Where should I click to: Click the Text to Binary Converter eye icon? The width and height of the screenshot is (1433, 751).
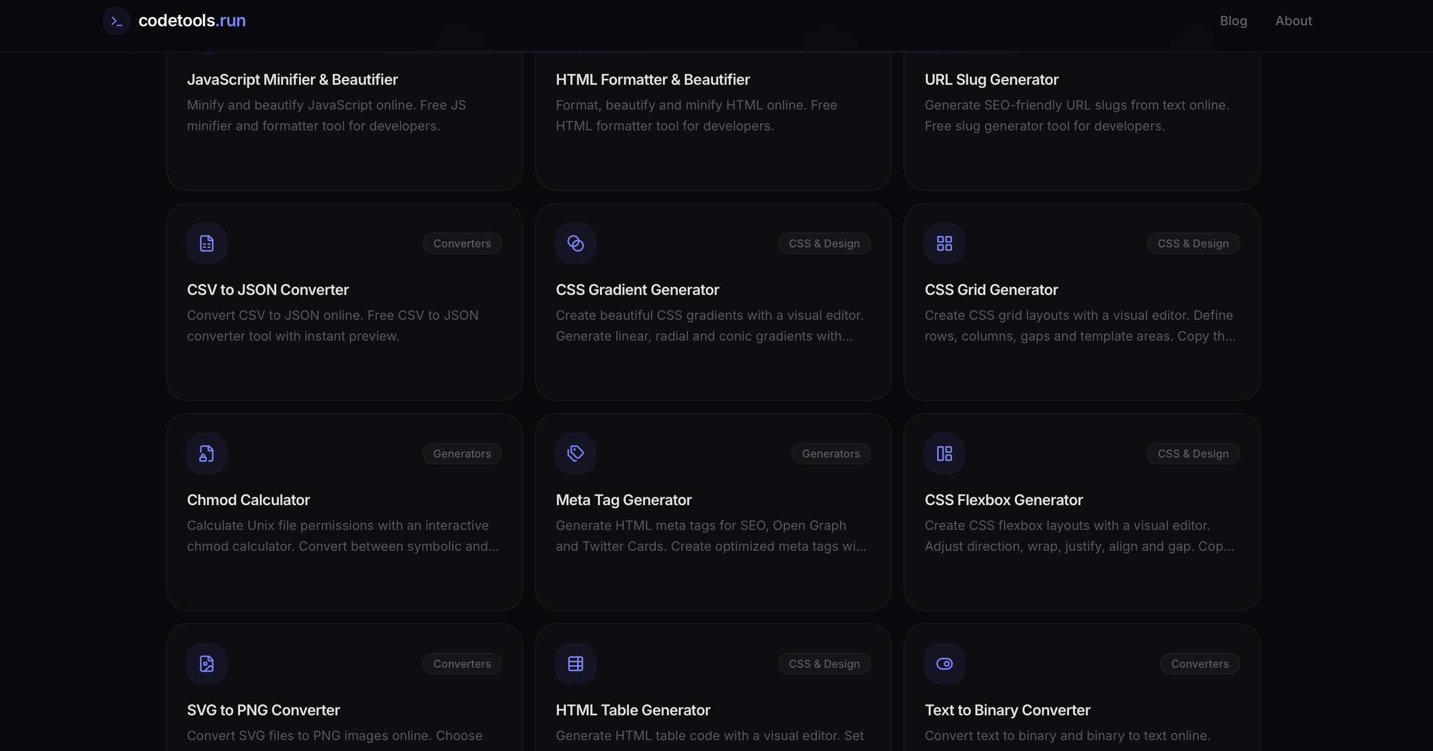pyautogui.click(x=944, y=664)
